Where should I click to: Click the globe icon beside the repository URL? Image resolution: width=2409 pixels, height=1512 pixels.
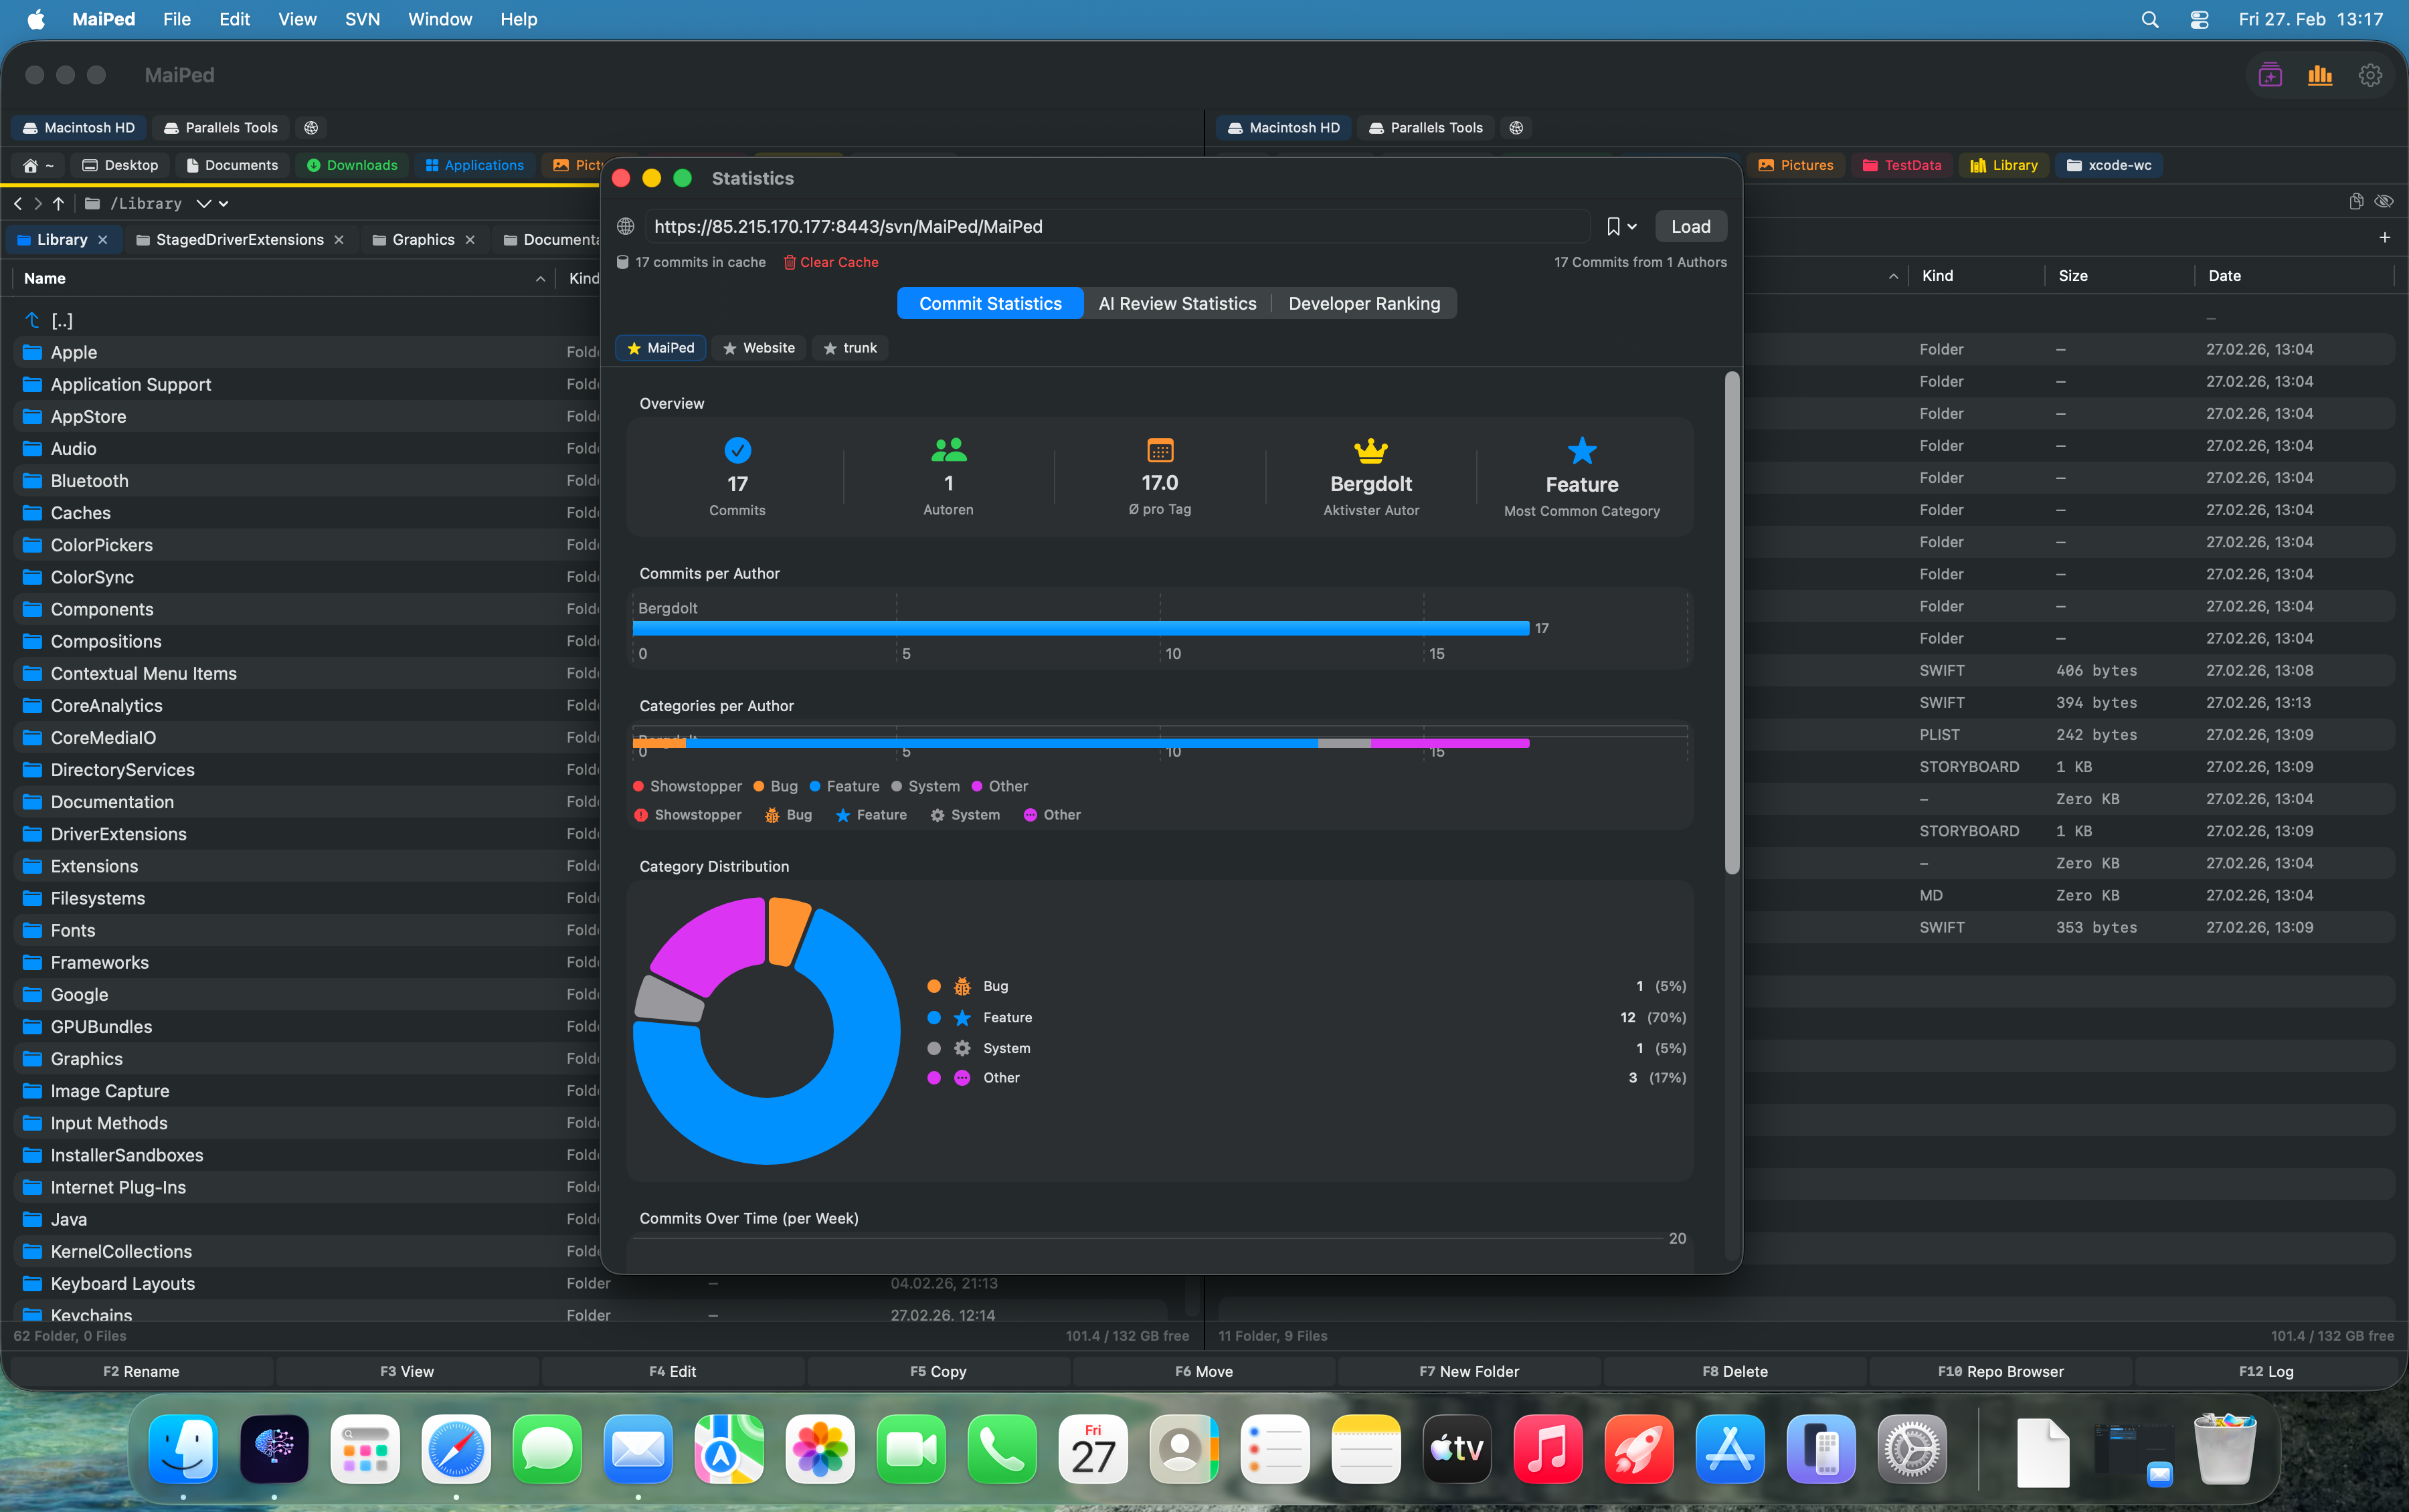pyautogui.click(x=625, y=226)
